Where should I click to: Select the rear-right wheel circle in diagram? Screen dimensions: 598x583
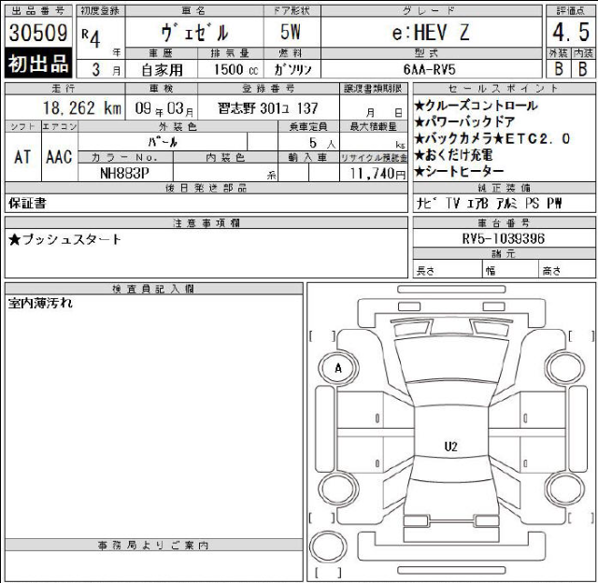pos(564,486)
